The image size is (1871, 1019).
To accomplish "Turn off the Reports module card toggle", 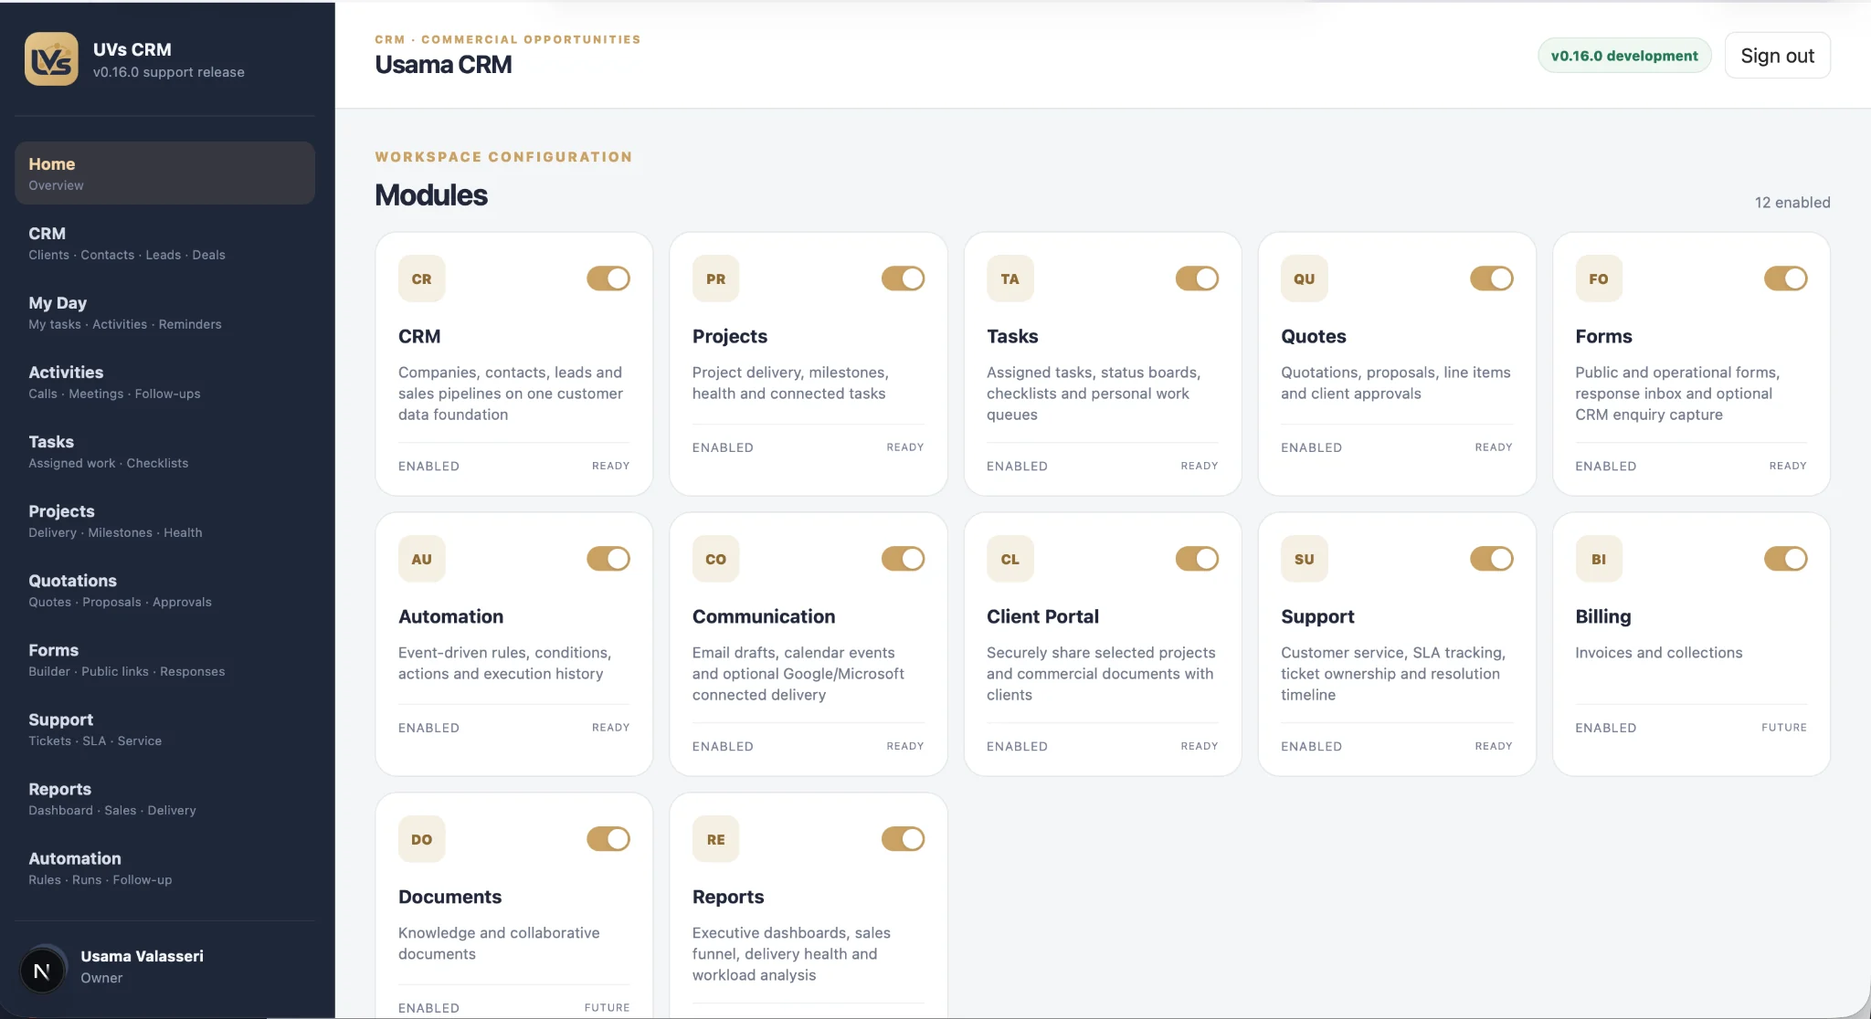I will 903,839.
